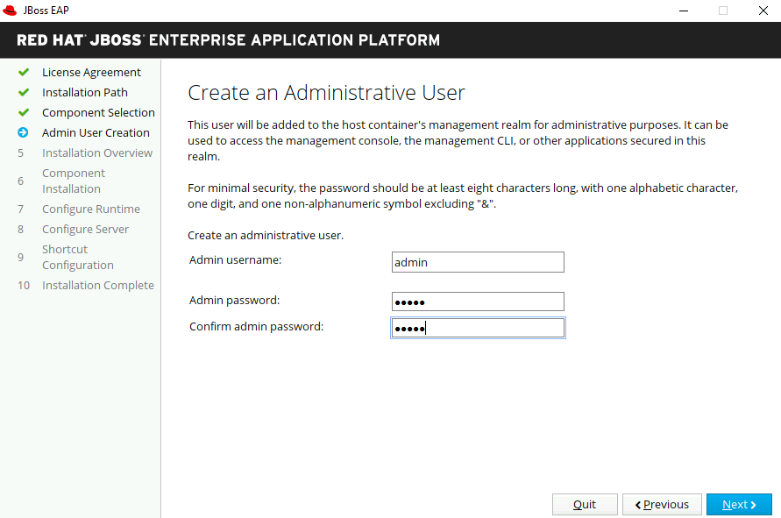Image resolution: width=781 pixels, height=518 pixels.
Task: Click the Admin username label
Action: (x=235, y=260)
